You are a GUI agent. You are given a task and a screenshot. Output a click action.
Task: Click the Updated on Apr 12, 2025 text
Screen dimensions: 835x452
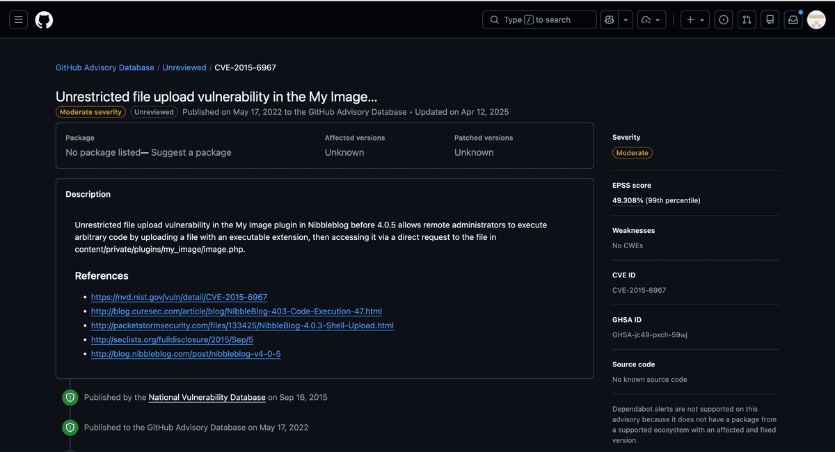click(x=462, y=112)
